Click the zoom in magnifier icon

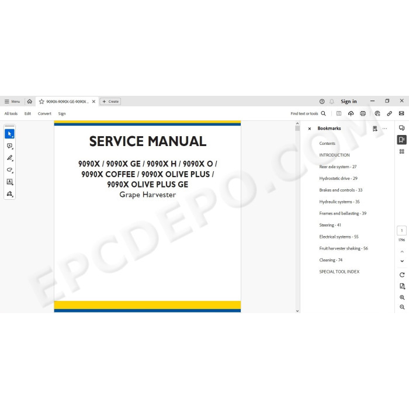click(x=402, y=297)
